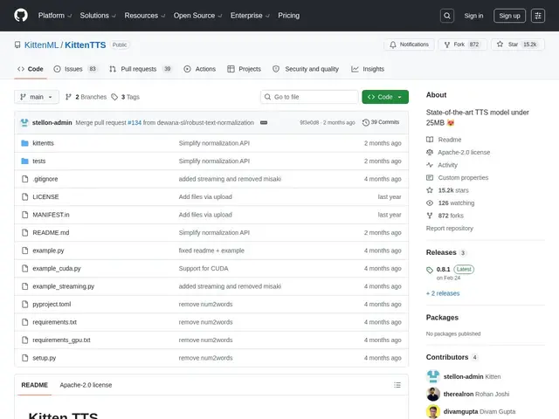The height and width of the screenshot is (419, 559).
Task: Click the GitHub logo icon
Action: coord(21,16)
